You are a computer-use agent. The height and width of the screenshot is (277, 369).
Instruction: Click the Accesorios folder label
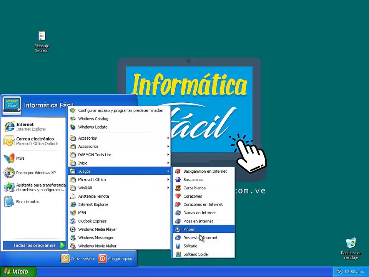pos(87,138)
